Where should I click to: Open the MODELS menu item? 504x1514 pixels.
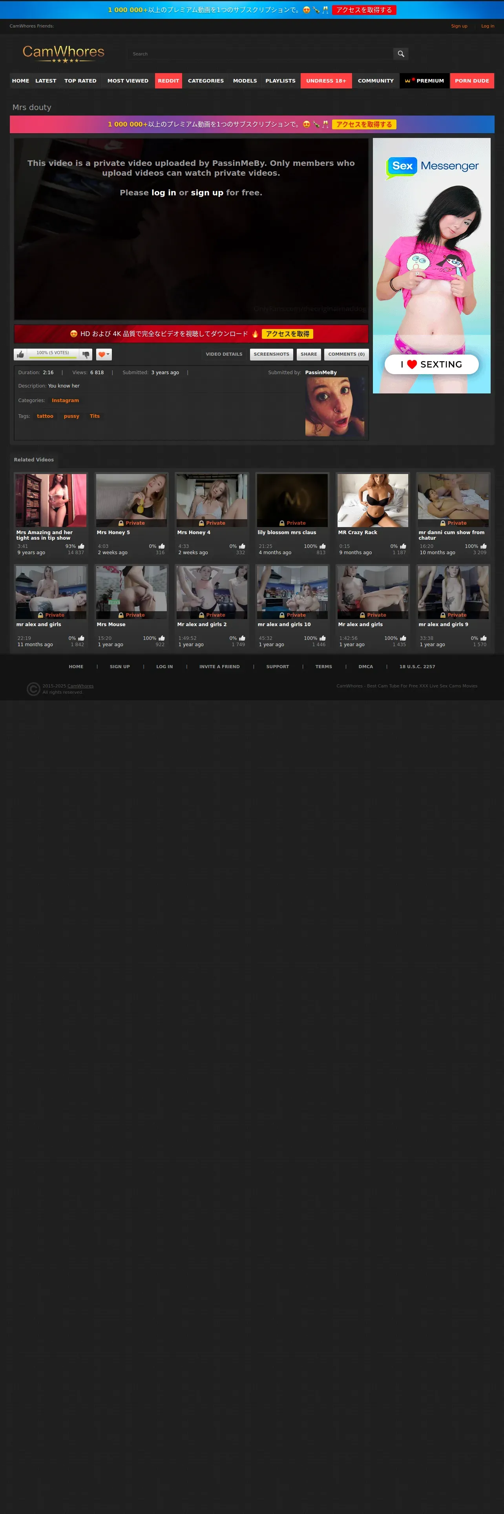point(245,81)
